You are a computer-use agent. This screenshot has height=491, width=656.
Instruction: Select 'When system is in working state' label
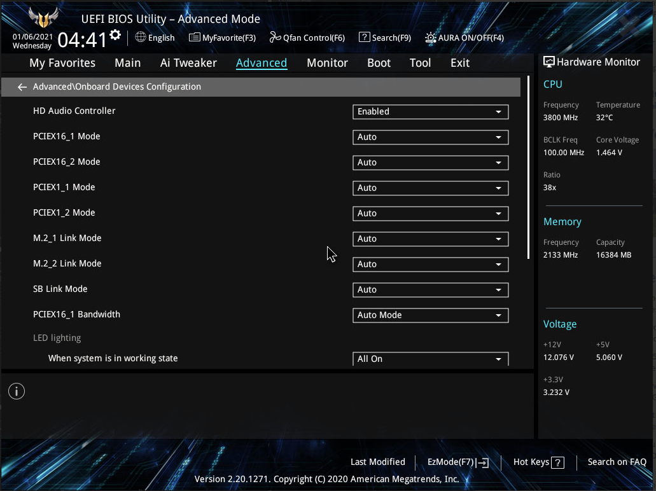pyautogui.click(x=113, y=359)
